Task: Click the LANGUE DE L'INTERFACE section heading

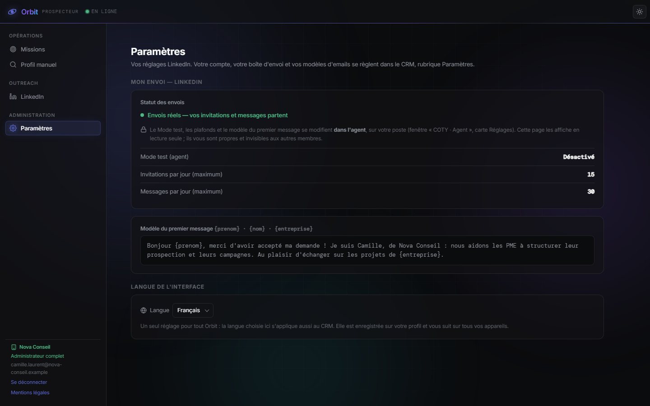Action: pyautogui.click(x=167, y=287)
